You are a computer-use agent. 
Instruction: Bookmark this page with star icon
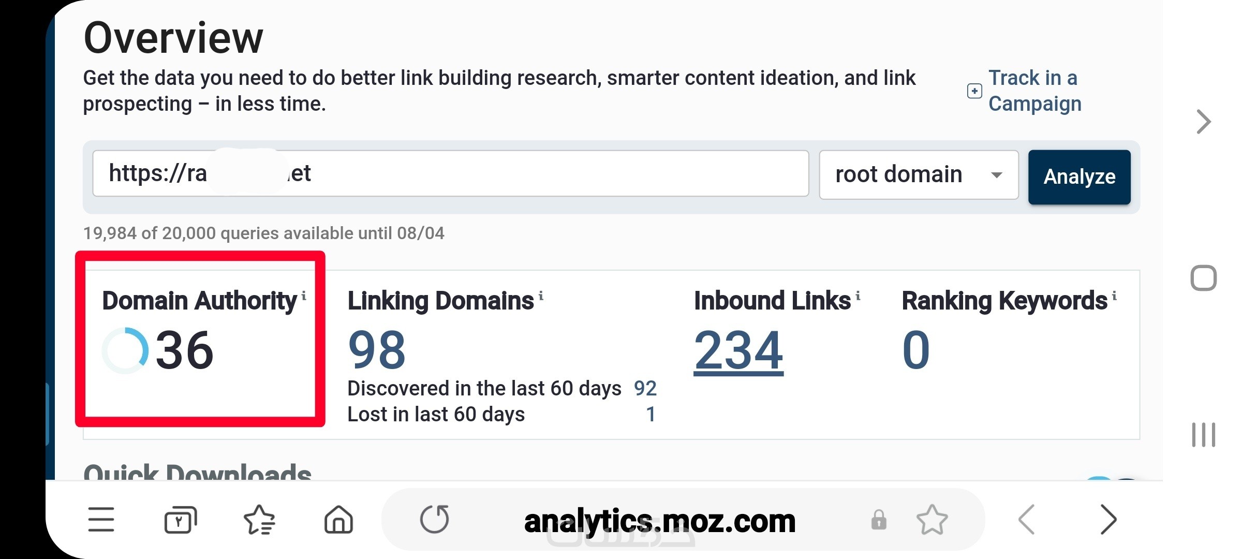click(x=931, y=519)
